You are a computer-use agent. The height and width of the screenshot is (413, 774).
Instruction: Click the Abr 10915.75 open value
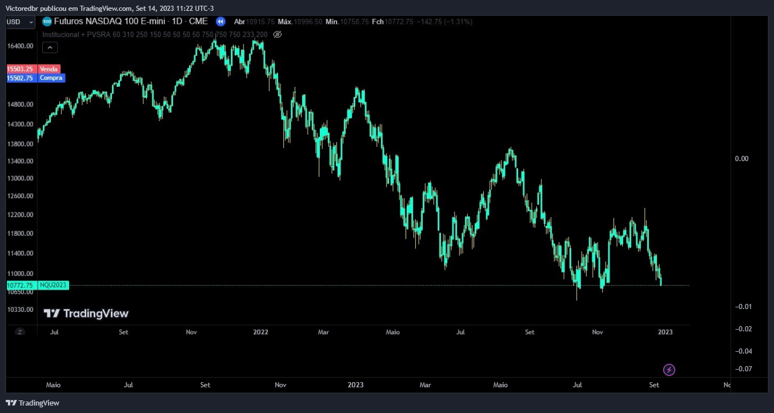point(254,22)
